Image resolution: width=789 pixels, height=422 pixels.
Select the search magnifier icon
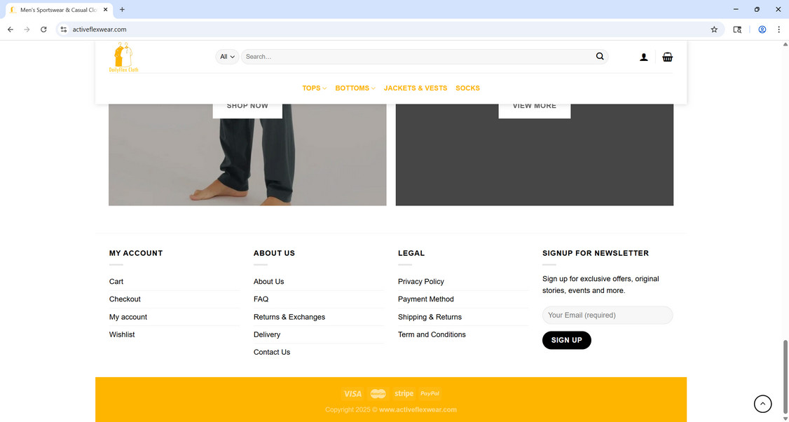pos(600,57)
